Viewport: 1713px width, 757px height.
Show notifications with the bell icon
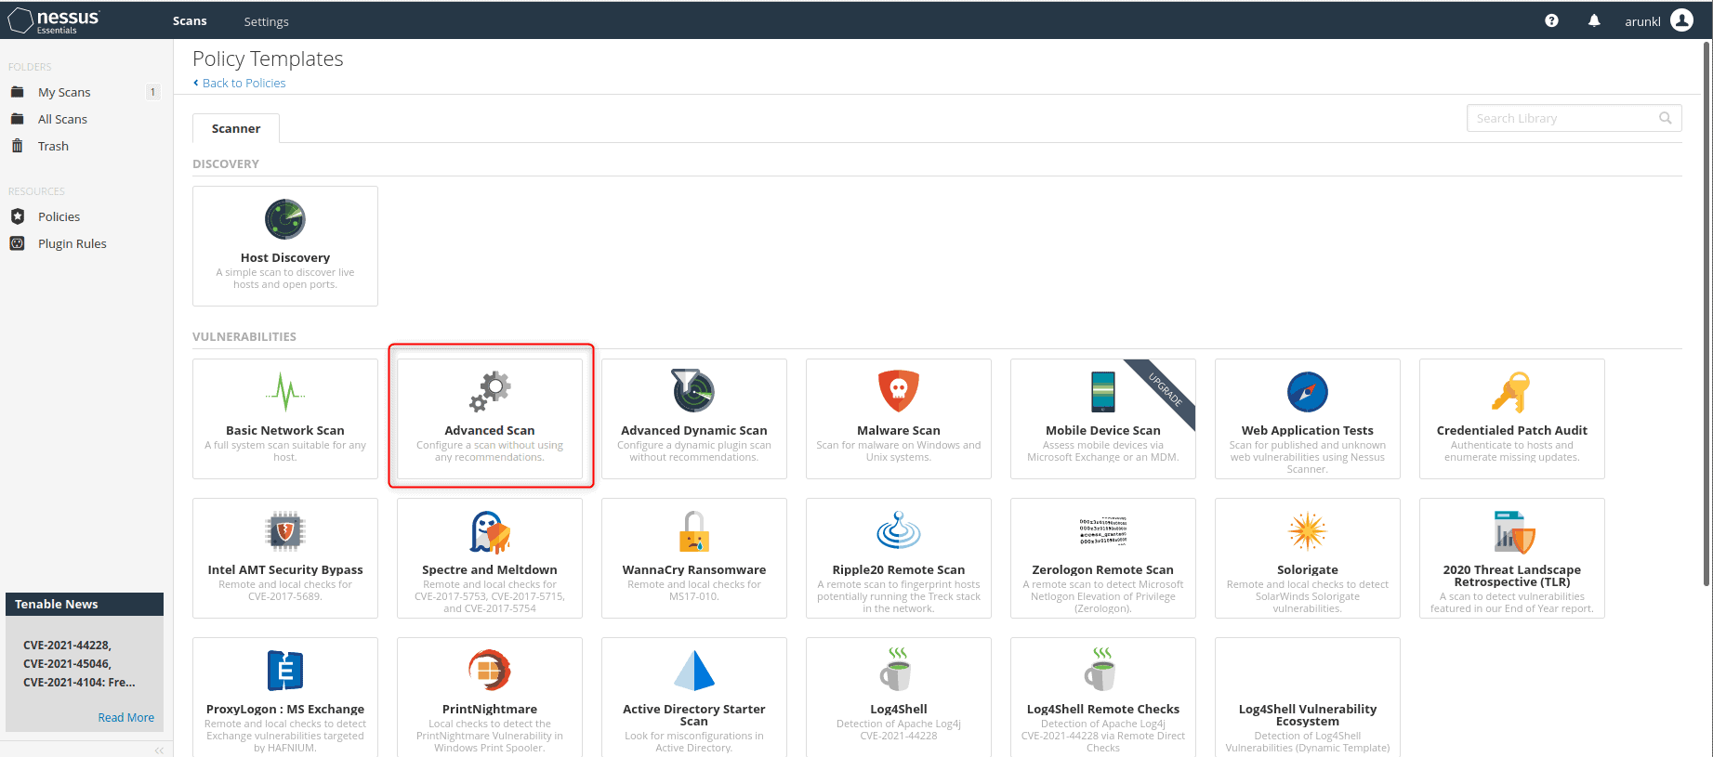1594,20
